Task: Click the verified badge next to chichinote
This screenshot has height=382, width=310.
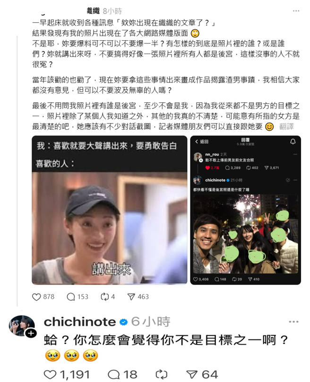Action: [123, 322]
